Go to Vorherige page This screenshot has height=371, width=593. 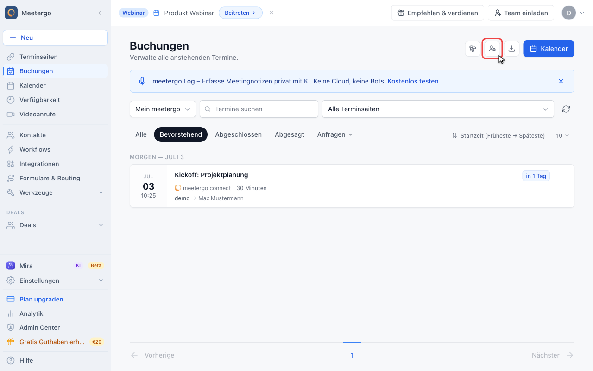click(x=152, y=355)
